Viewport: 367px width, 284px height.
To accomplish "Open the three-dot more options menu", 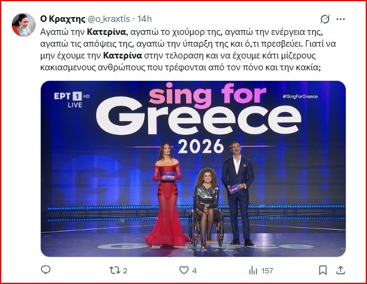I will pos(341,18).
